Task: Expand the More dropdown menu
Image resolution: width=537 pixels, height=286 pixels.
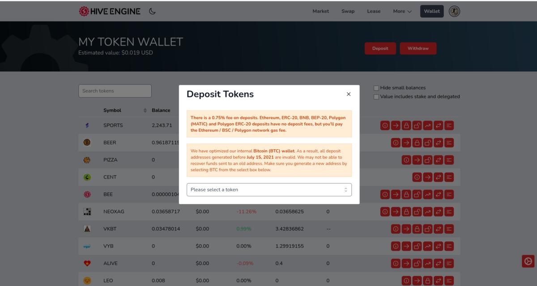Action: [x=402, y=11]
